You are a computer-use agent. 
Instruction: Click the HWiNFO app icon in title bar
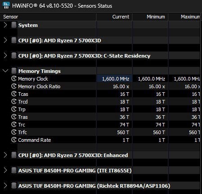tap(6, 5)
